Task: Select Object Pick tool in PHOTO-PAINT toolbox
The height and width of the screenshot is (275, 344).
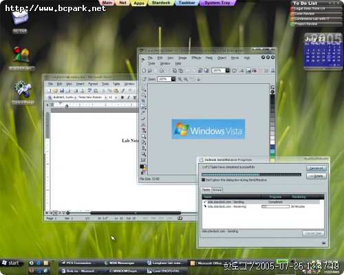Action: click(144, 89)
